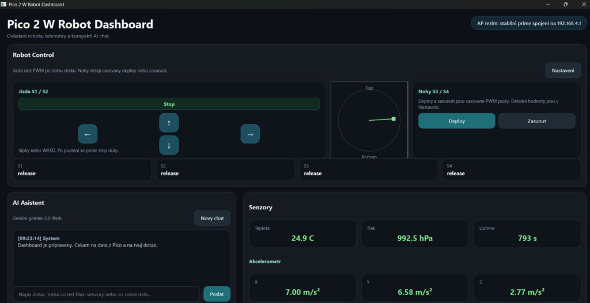This screenshot has width=590, height=303.
Task: Select the S2 servo status card
Action: [x=225, y=170]
